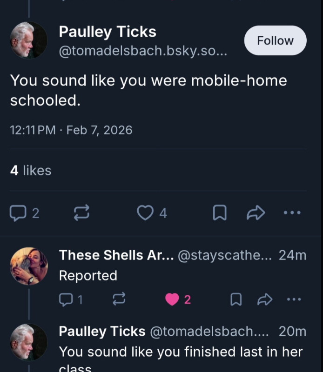Viewport: 323px width, 372px height.
Task: Open the 12:11 PM Feb 7, 2026 timestamp
Action: [71, 130]
